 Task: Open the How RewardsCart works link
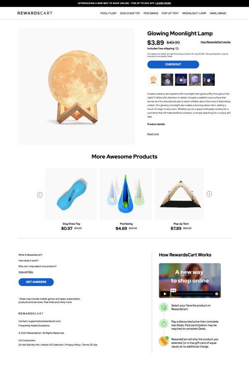215,42
